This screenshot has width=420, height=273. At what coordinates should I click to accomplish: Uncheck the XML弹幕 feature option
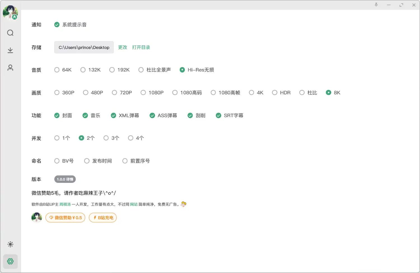pos(113,115)
